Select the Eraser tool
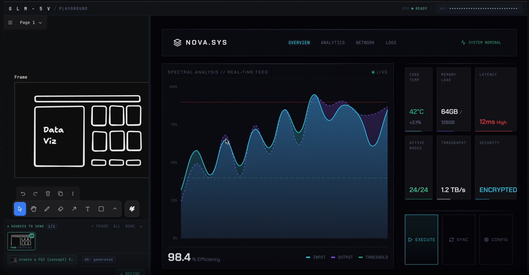This screenshot has height=275, width=529. click(x=61, y=209)
